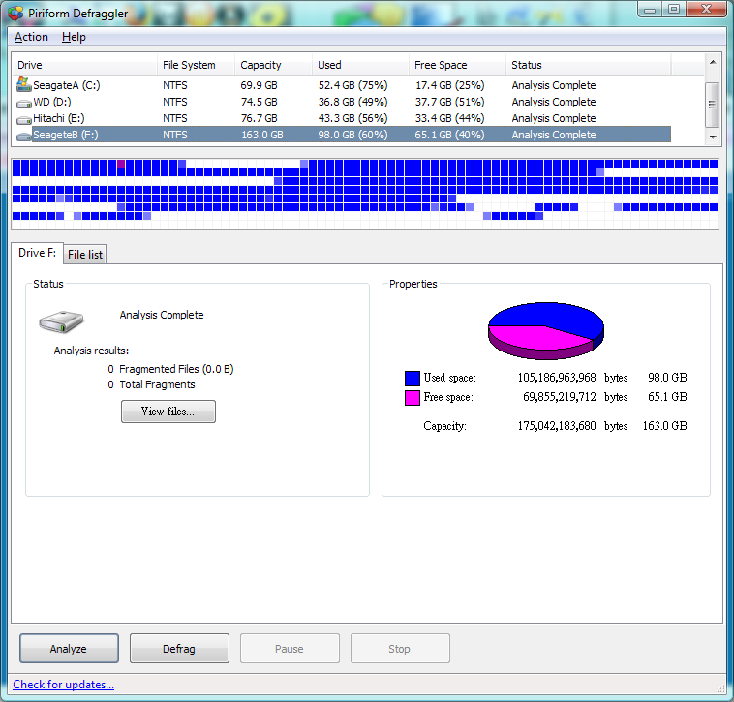734x702 pixels.
Task: Click the Piriform Defraggler app icon in title bar
Action: (15, 14)
